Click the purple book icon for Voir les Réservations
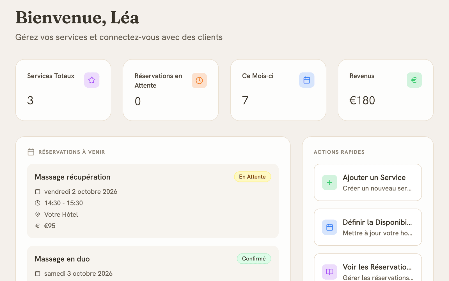Screen dimensions: 449x281 click(329, 272)
